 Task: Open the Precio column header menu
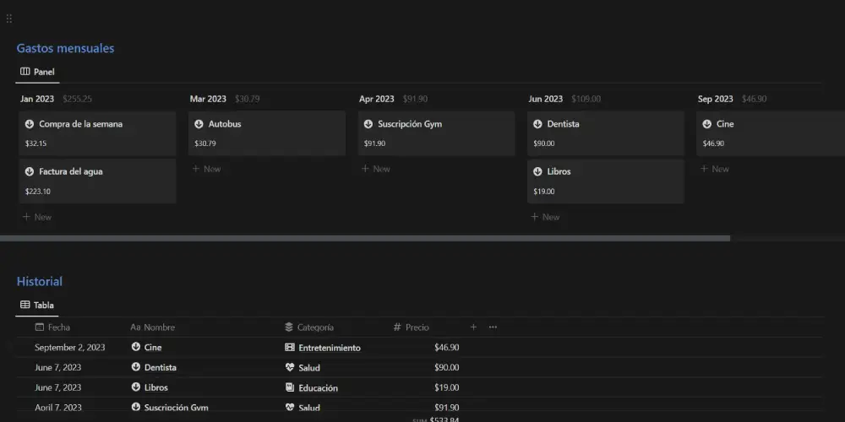click(417, 327)
